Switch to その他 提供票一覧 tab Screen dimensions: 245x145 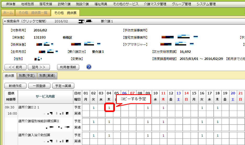tap(33, 13)
